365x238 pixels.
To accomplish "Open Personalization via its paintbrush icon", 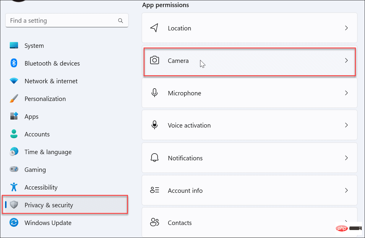I will [x=14, y=99].
